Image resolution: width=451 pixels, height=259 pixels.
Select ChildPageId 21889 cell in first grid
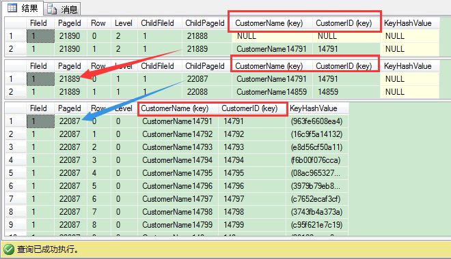click(x=207, y=49)
